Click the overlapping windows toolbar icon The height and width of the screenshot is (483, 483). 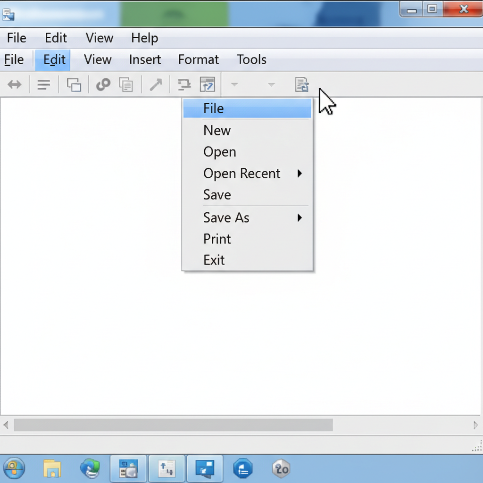tap(74, 85)
